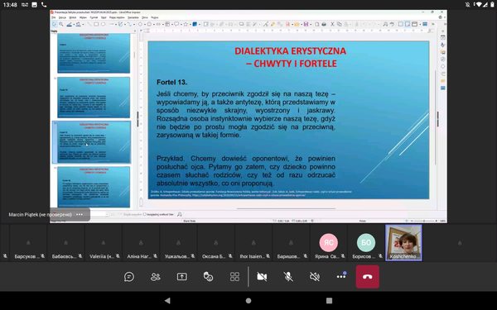Viewport: 497px width, 310px height.
Task: Open options beside Marcin Piątek label
Action: coord(80,214)
